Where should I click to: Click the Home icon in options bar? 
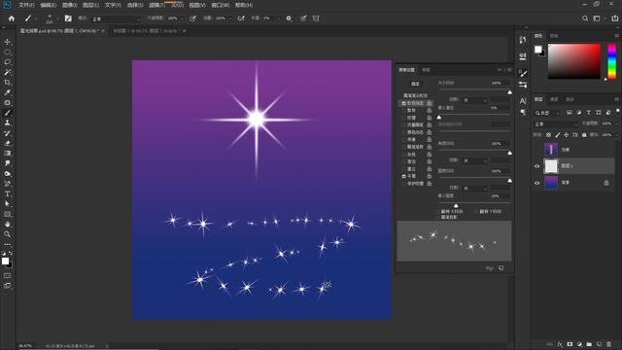(12, 18)
